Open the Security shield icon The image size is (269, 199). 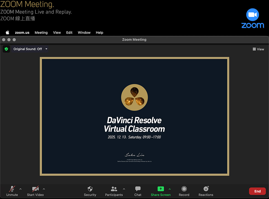[x=90, y=189]
